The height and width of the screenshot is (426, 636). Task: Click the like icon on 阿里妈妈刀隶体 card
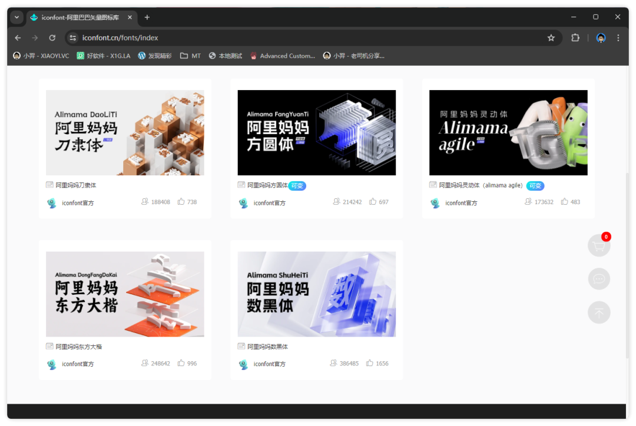click(181, 201)
